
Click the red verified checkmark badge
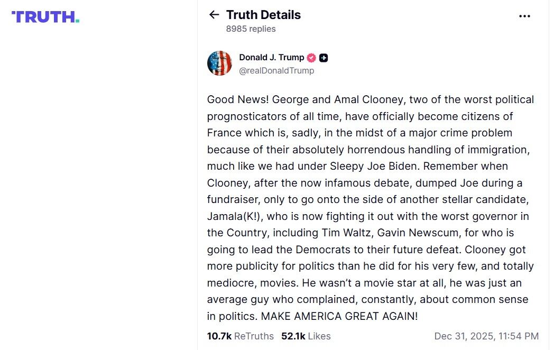click(311, 58)
